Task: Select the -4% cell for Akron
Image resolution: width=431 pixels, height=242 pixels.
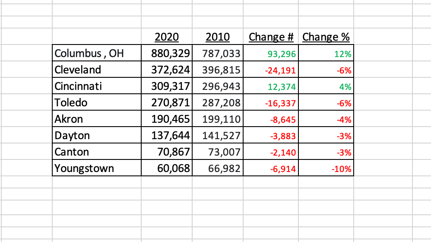Action: point(326,118)
